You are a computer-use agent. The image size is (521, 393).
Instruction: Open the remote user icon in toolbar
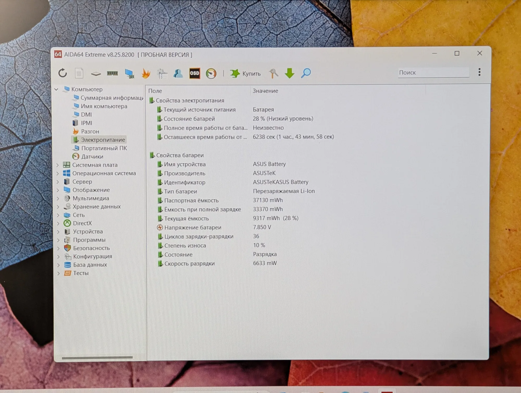click(178, 73)
